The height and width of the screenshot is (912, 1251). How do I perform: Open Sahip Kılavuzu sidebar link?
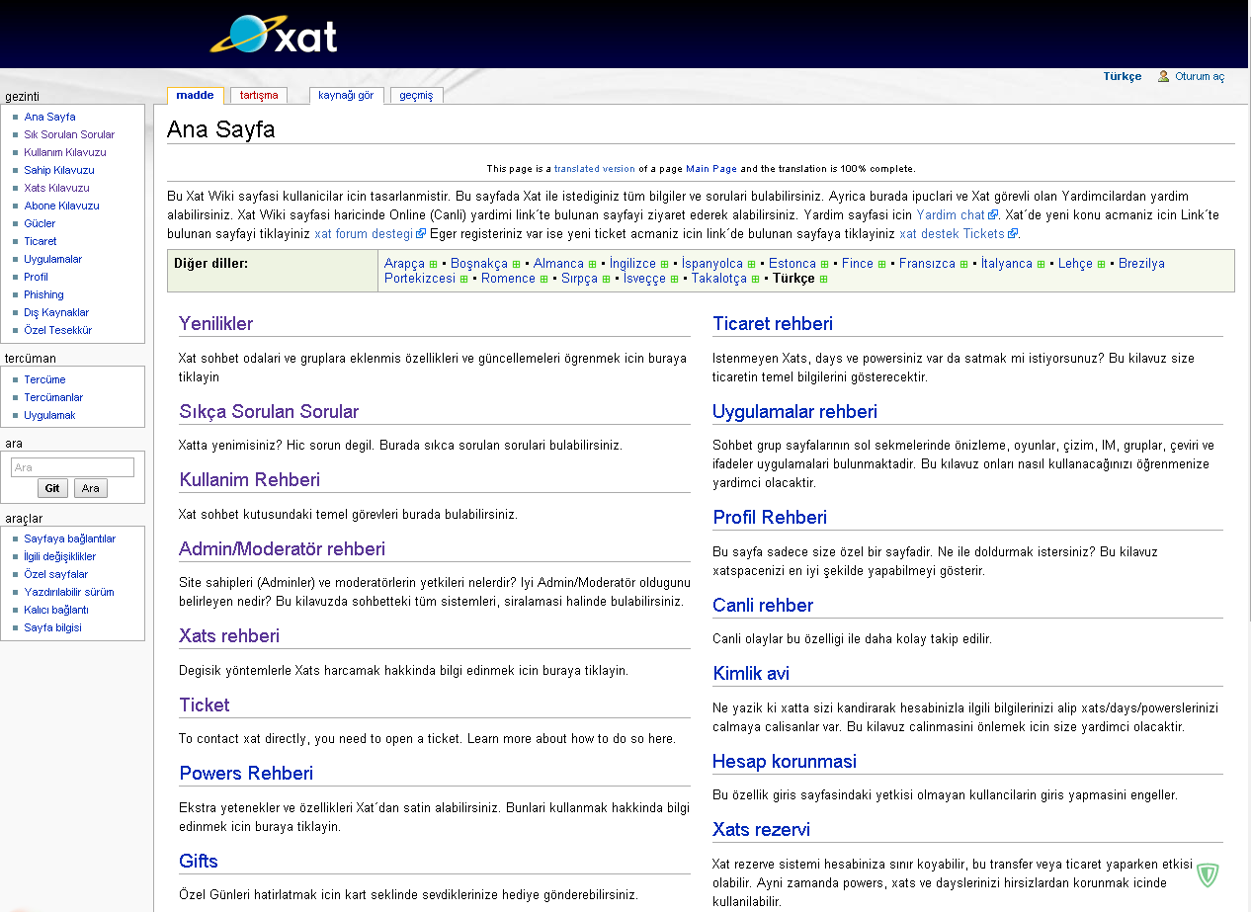pos(59,170)
